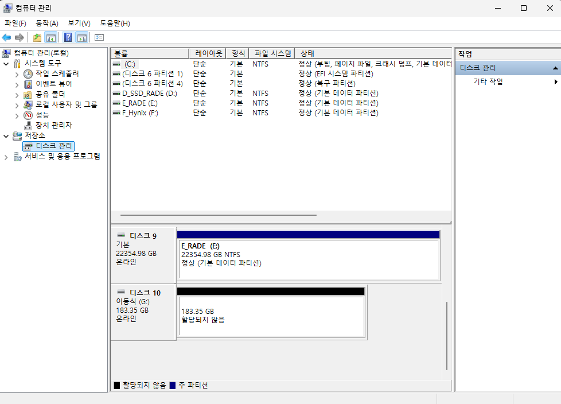The image size is (561, 404).
Task: Click the settings list icon in toolbar
Action: pyautogui.click(x=99, y=37)
